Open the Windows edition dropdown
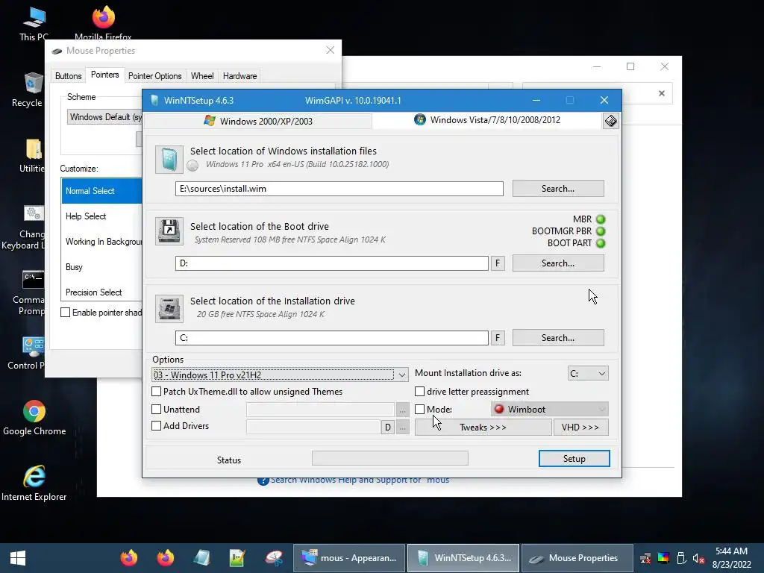The width and height of the screenshot is (764, 573). click(280, 375)
